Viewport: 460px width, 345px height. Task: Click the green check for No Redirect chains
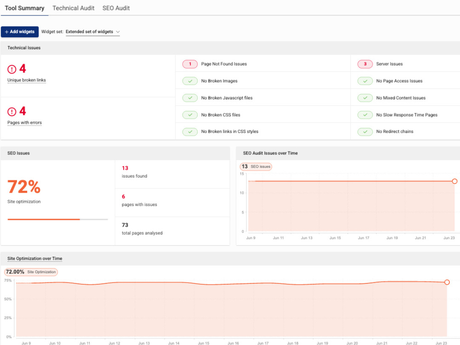pos(365,132)
